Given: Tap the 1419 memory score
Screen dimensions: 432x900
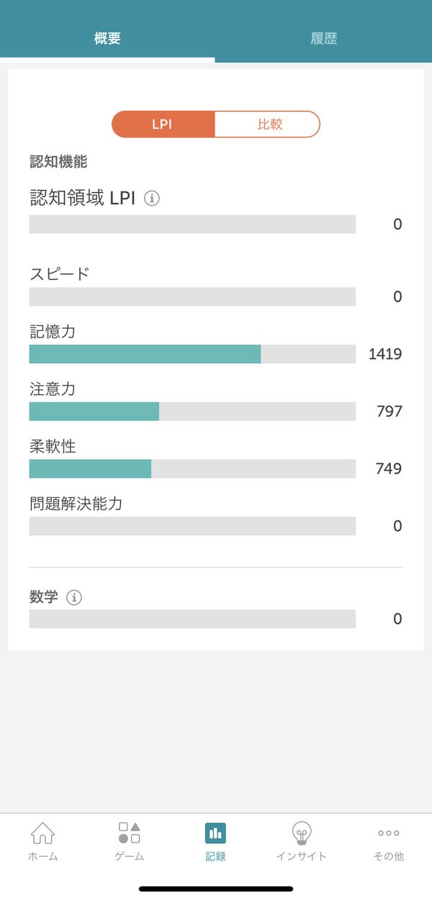Looking at the screenshot, I should pyautogui.click(x=385, y=354).
